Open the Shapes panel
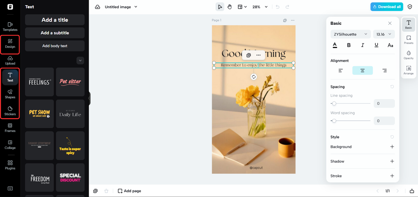 coord(10,94)
